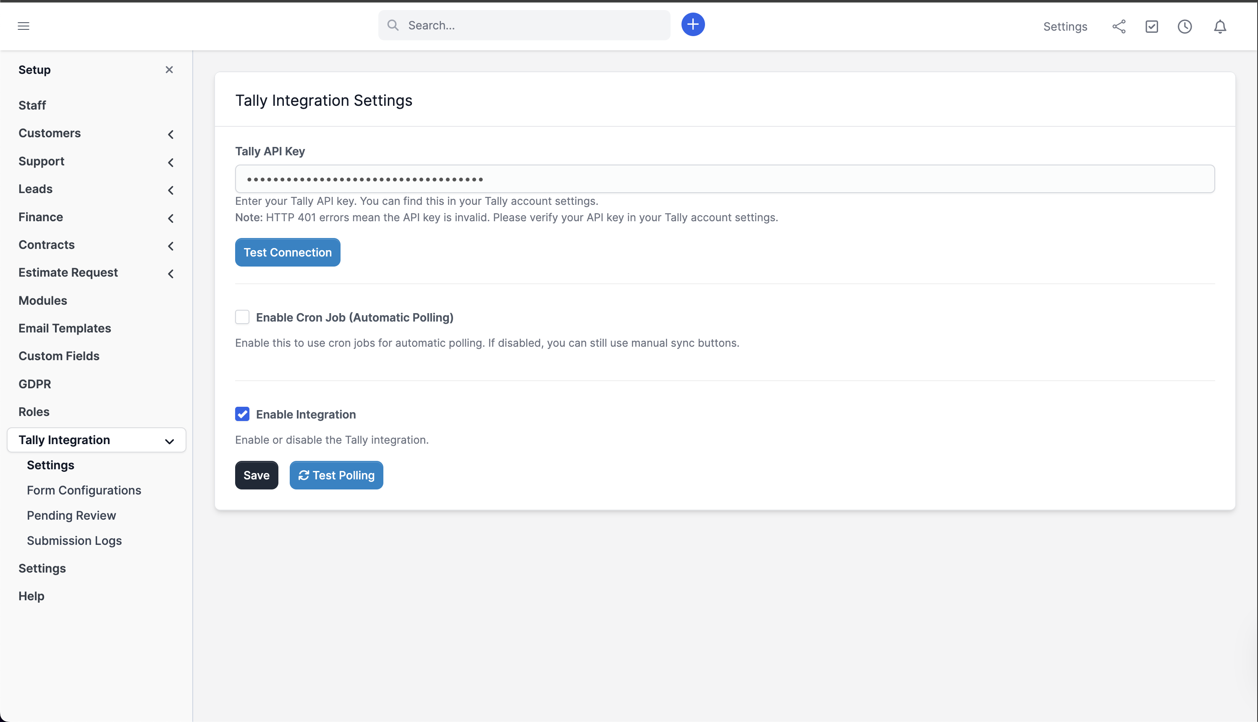Close the Setup sidebar panel
This screenshot has height=722, width=1258.
click(x=169, y=69)
